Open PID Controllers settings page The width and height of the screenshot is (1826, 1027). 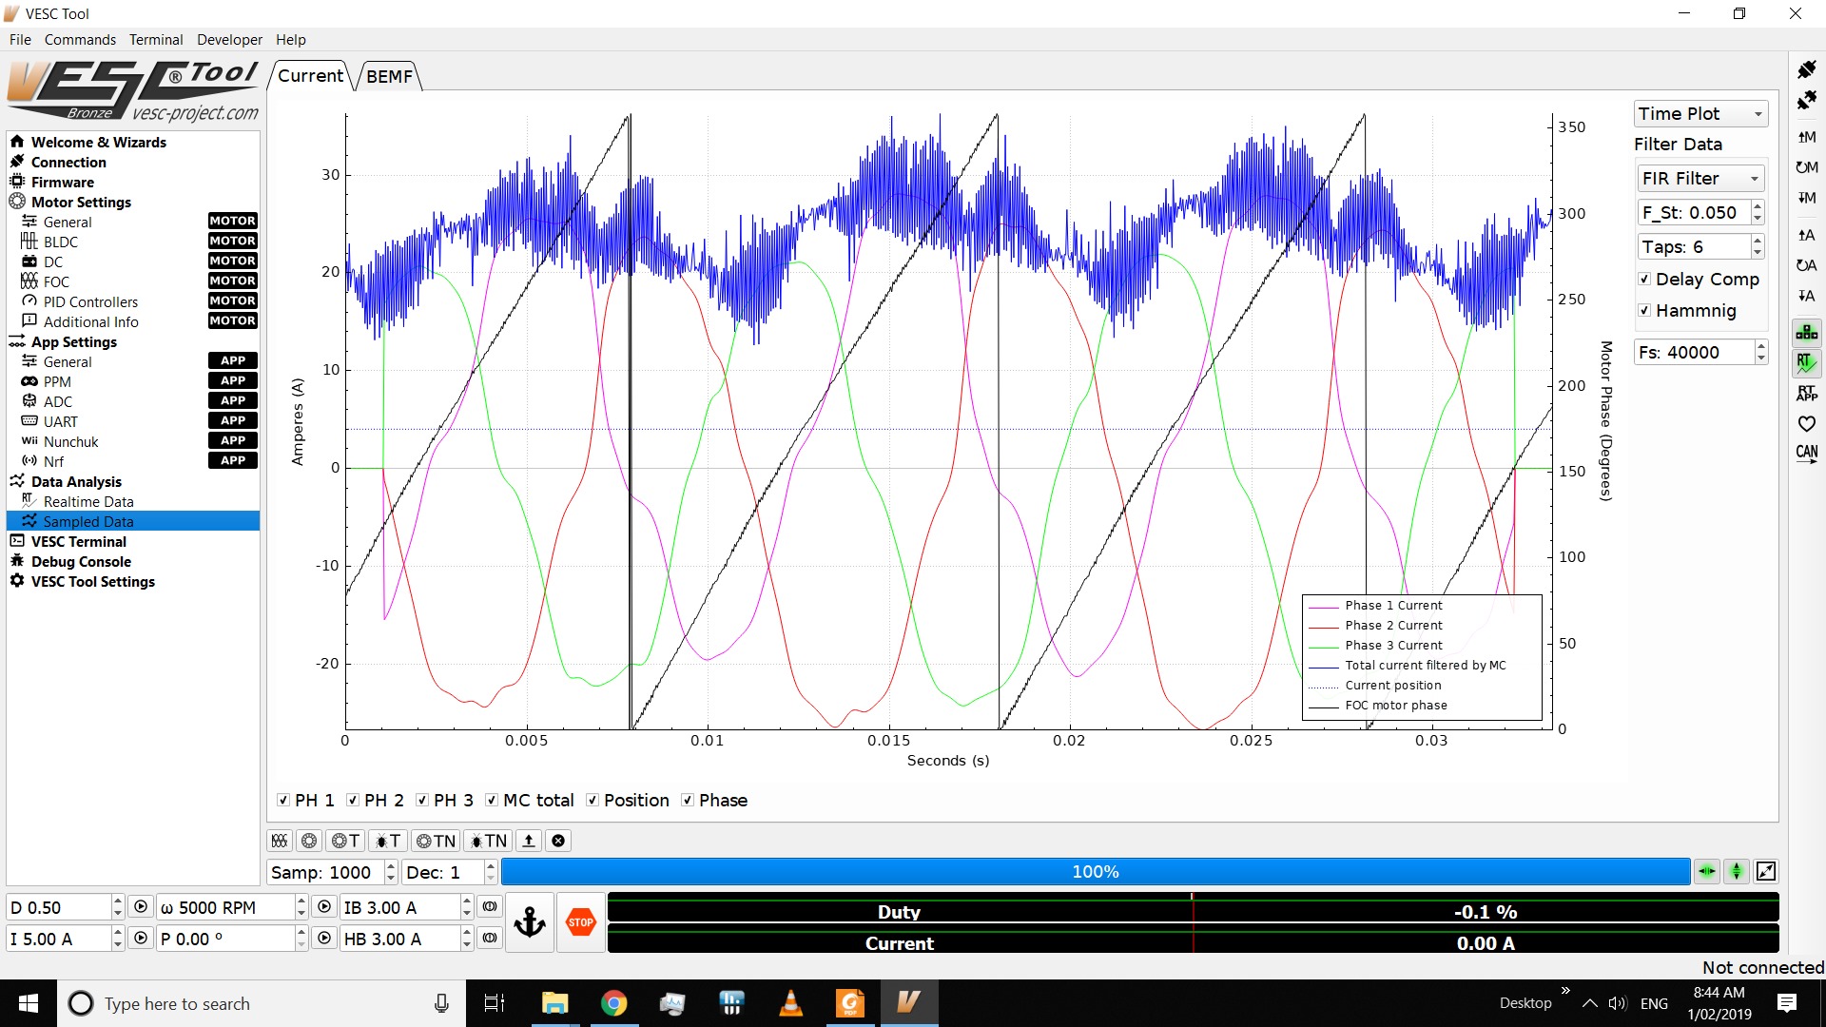pos(90,302)
